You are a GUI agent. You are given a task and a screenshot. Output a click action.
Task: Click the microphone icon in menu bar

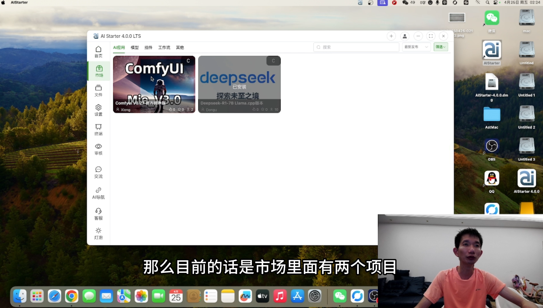coord(437,2)
